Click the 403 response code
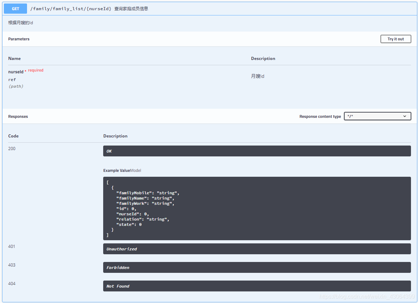Image resolution: width=418 pixels, height=303 pixels. pyautogui.click(x=12, y=265)
